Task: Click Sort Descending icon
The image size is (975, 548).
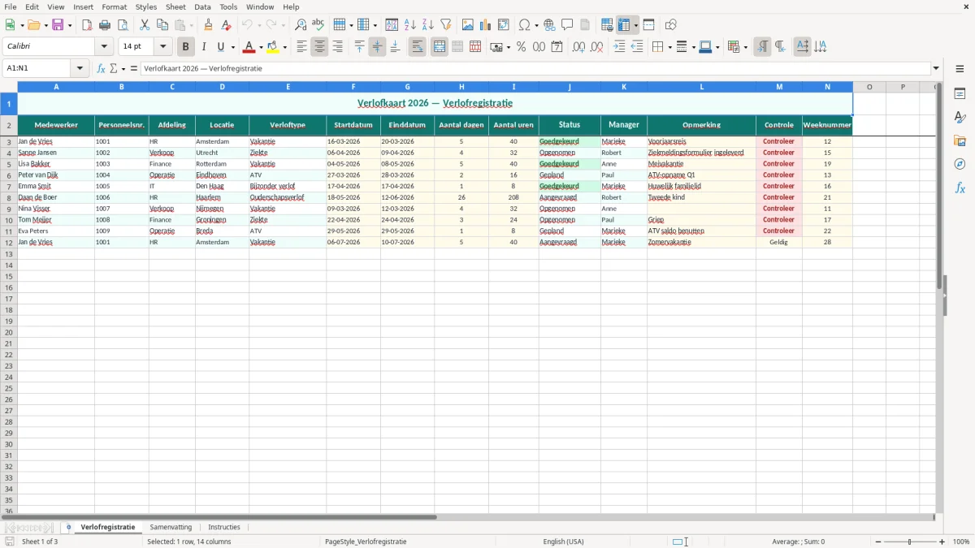Action: tap(428, 25)
